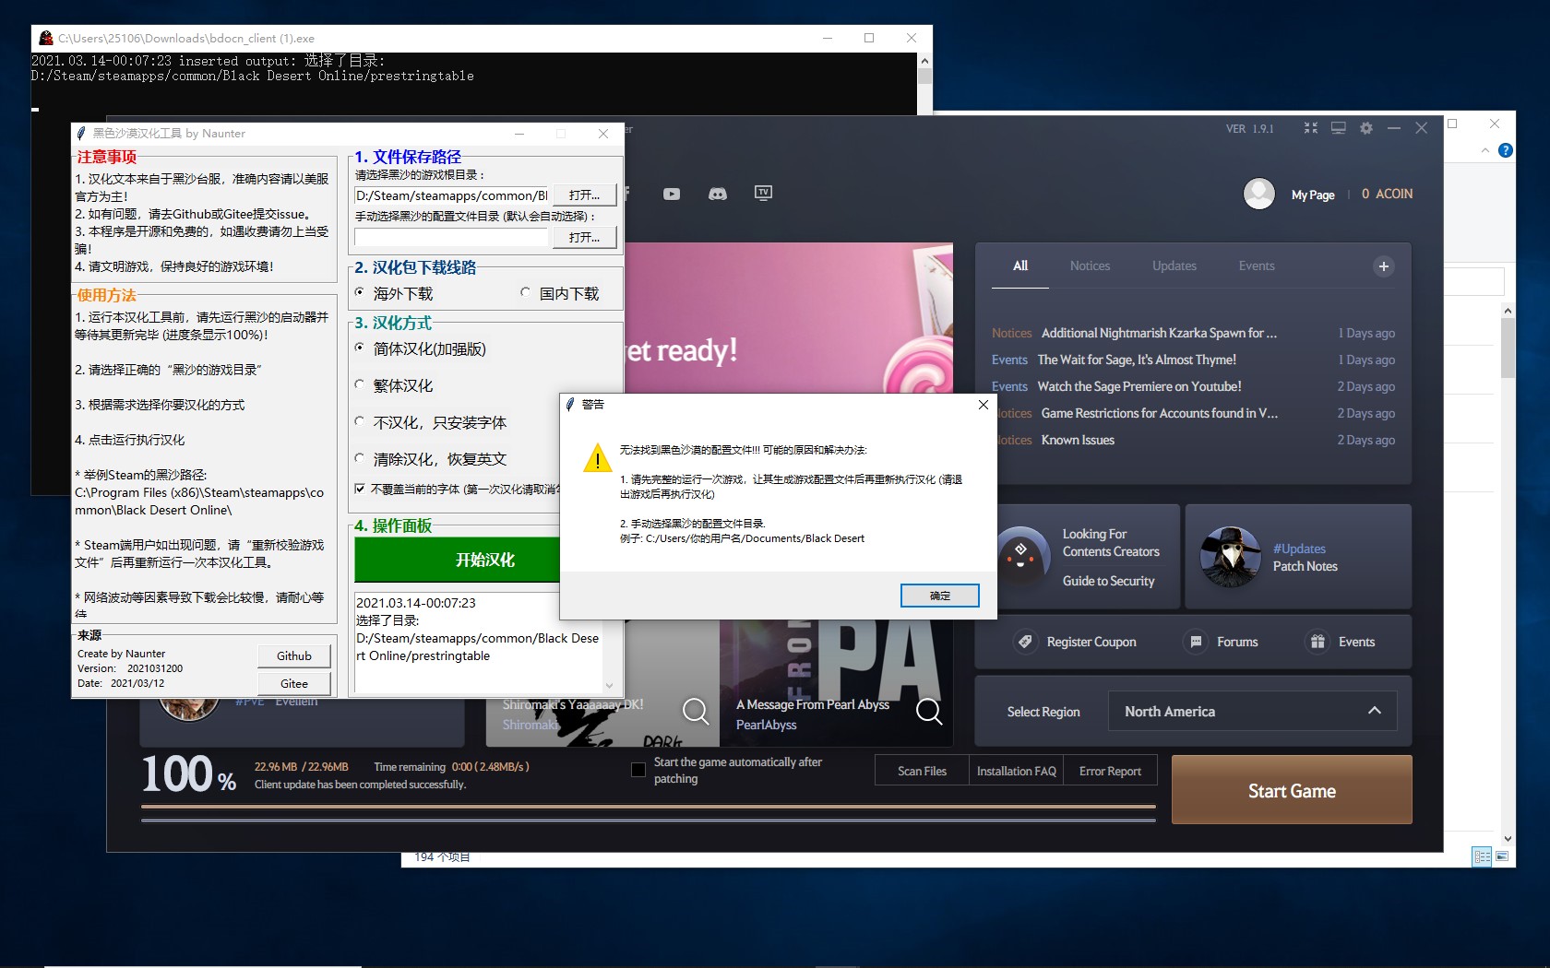Screen dimensions: 1550x968
Task: Select the 国内下载 download route option
Action: (524, 292)
